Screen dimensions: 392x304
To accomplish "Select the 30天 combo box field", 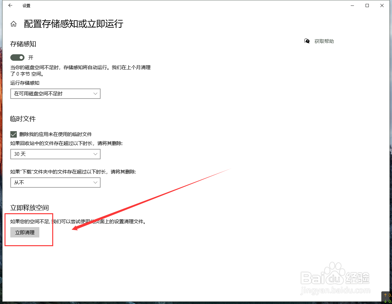I will pos(48,154).
